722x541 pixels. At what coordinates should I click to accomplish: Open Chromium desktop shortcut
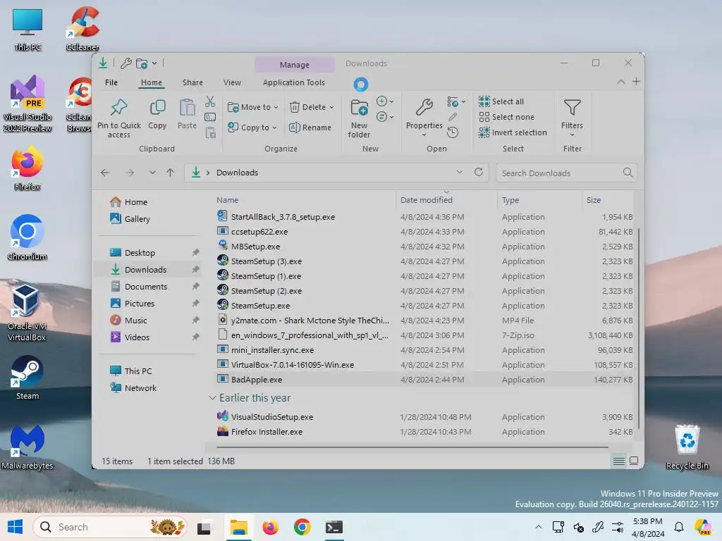[27, 237]
